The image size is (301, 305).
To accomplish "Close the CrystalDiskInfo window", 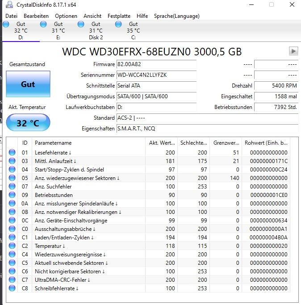I will click(292, 4).
